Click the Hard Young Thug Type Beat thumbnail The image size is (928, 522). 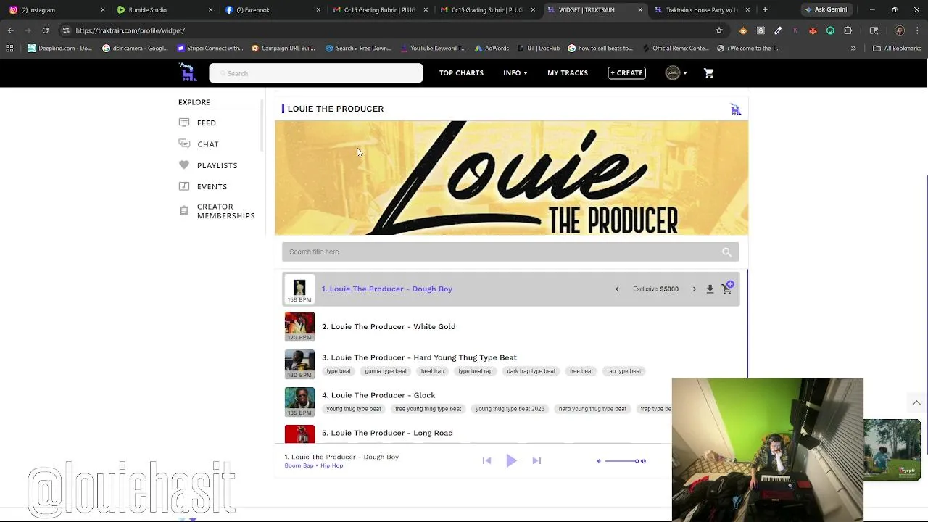[x=299, y=365]
